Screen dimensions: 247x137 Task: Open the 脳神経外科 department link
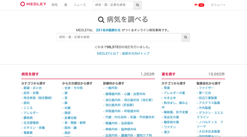tap(129, 129)
